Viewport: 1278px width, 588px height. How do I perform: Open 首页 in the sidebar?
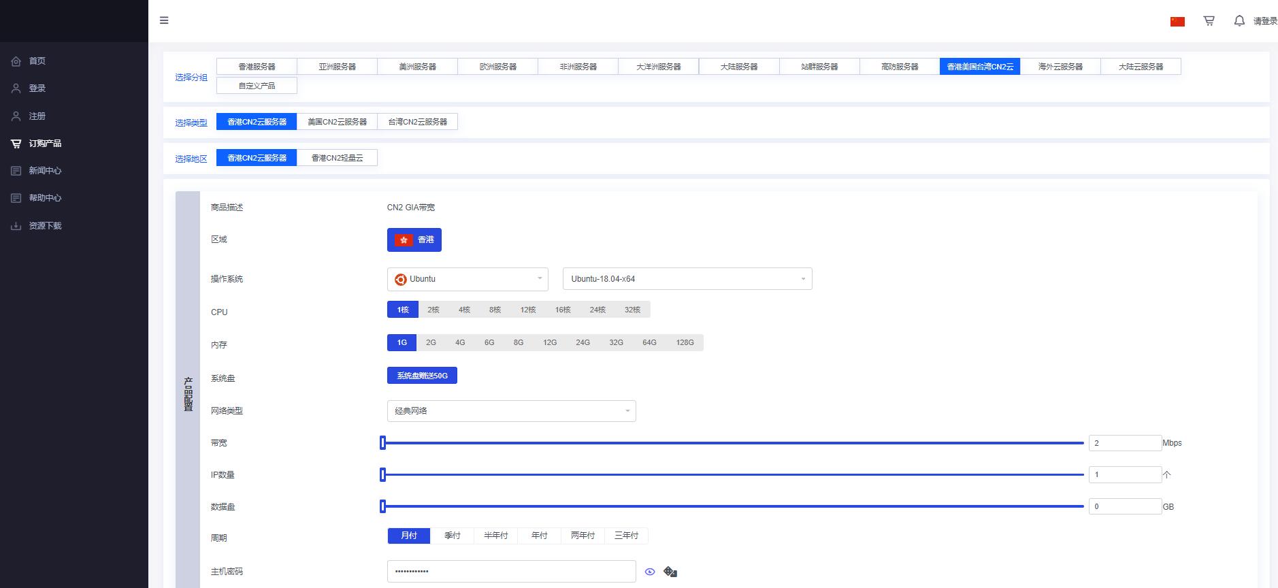coord(37,61)
